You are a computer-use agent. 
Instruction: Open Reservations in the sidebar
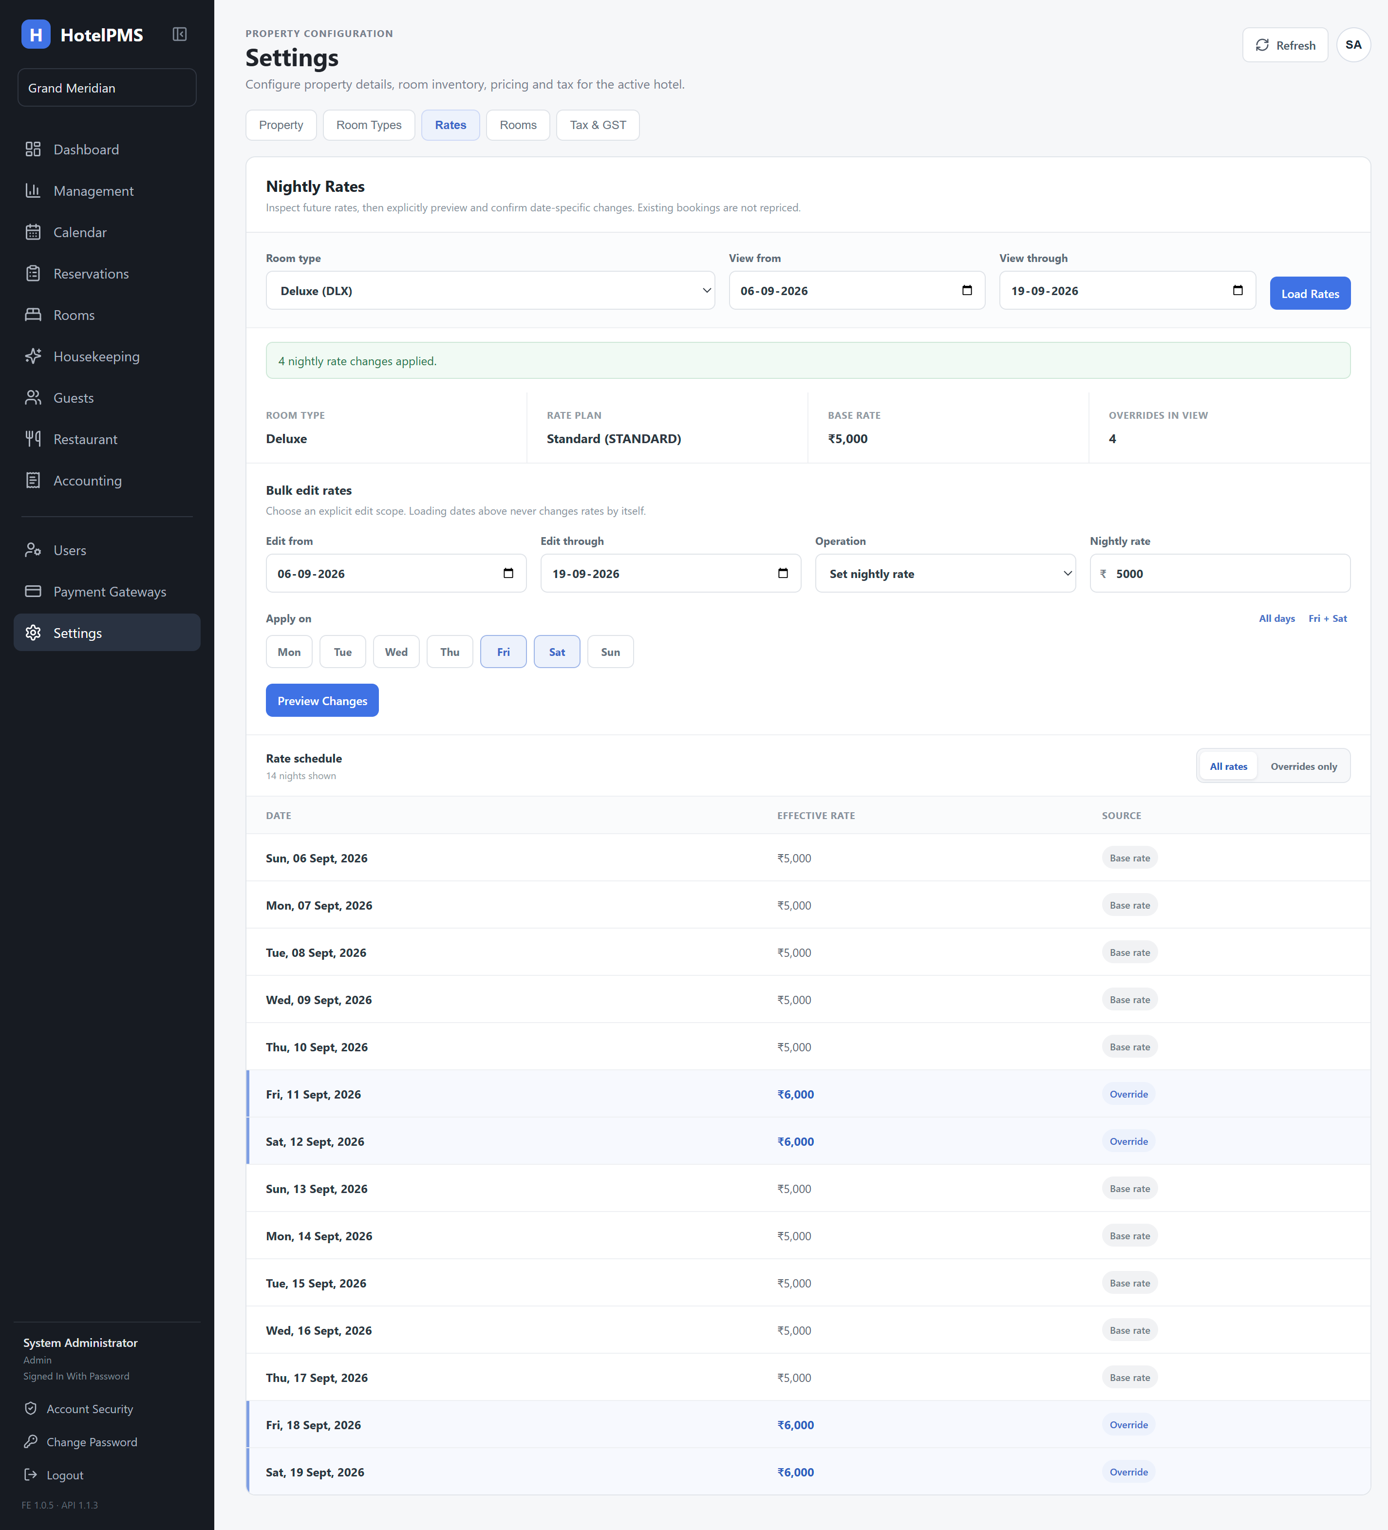(107, 273)
